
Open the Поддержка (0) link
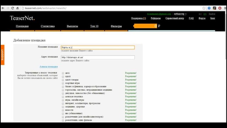138,18
